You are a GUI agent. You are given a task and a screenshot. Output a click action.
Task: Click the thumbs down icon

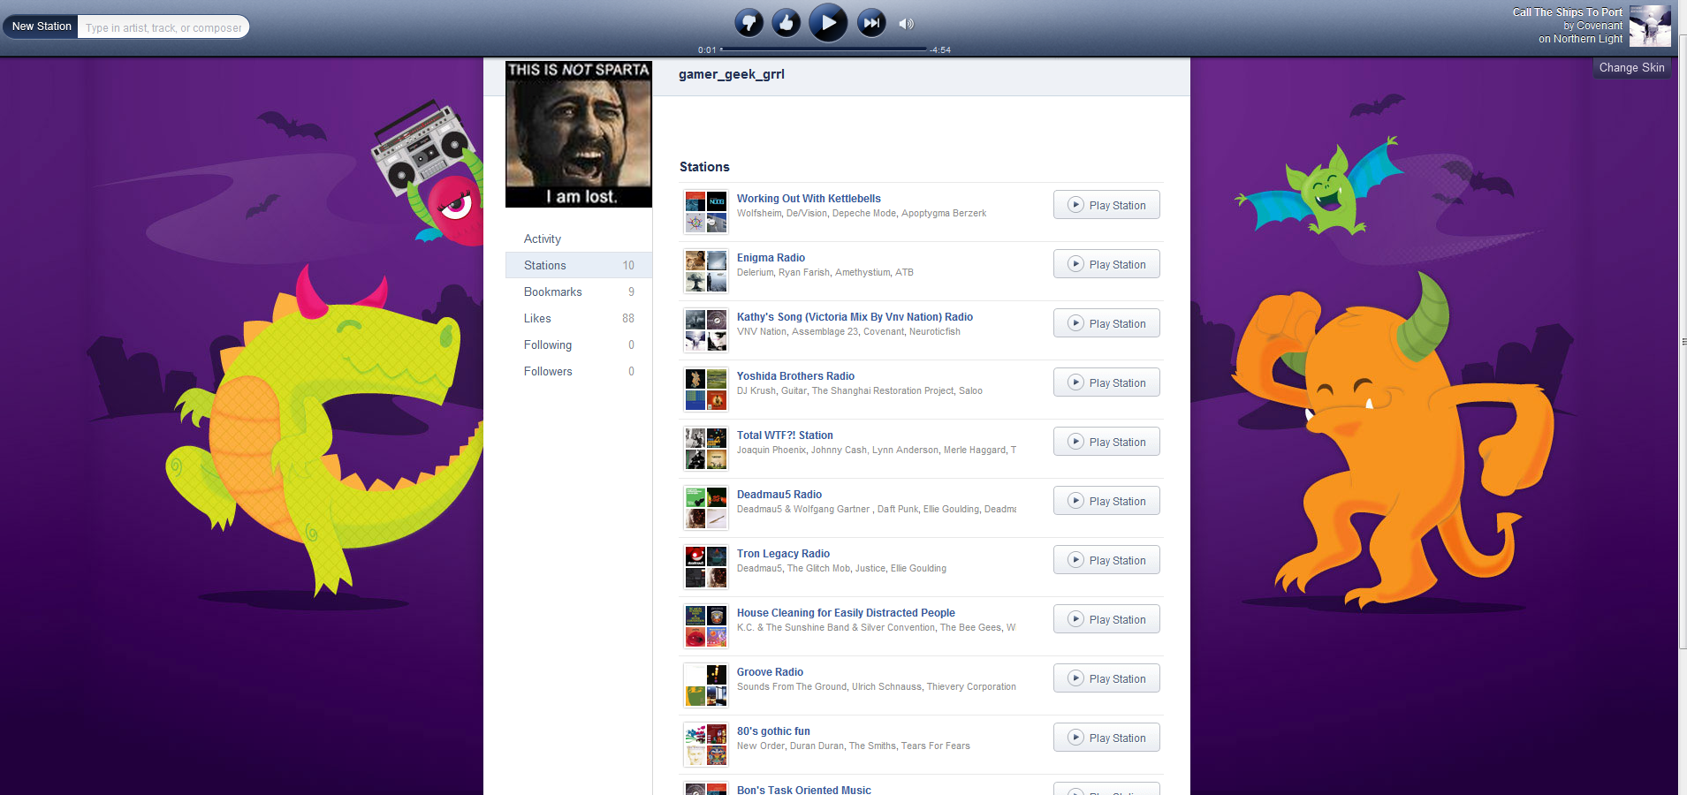point(749,23)
